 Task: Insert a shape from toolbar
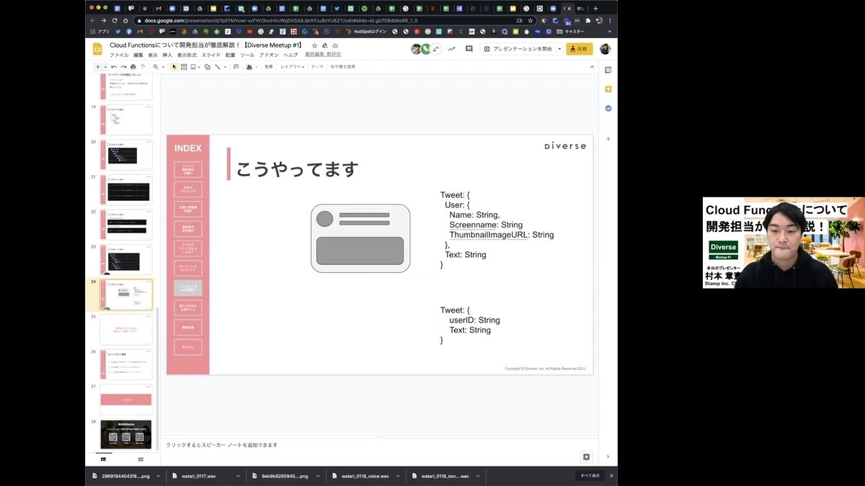pyautogui.click(x=207, y=66)
